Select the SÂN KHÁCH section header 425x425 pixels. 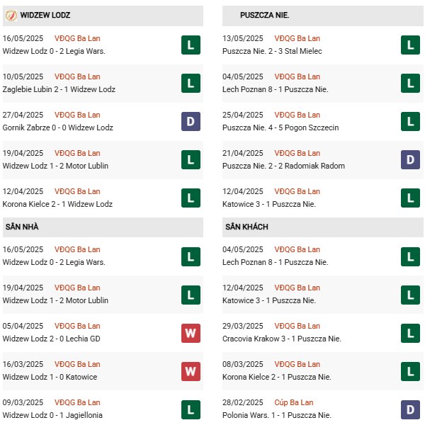click(323, 227)
